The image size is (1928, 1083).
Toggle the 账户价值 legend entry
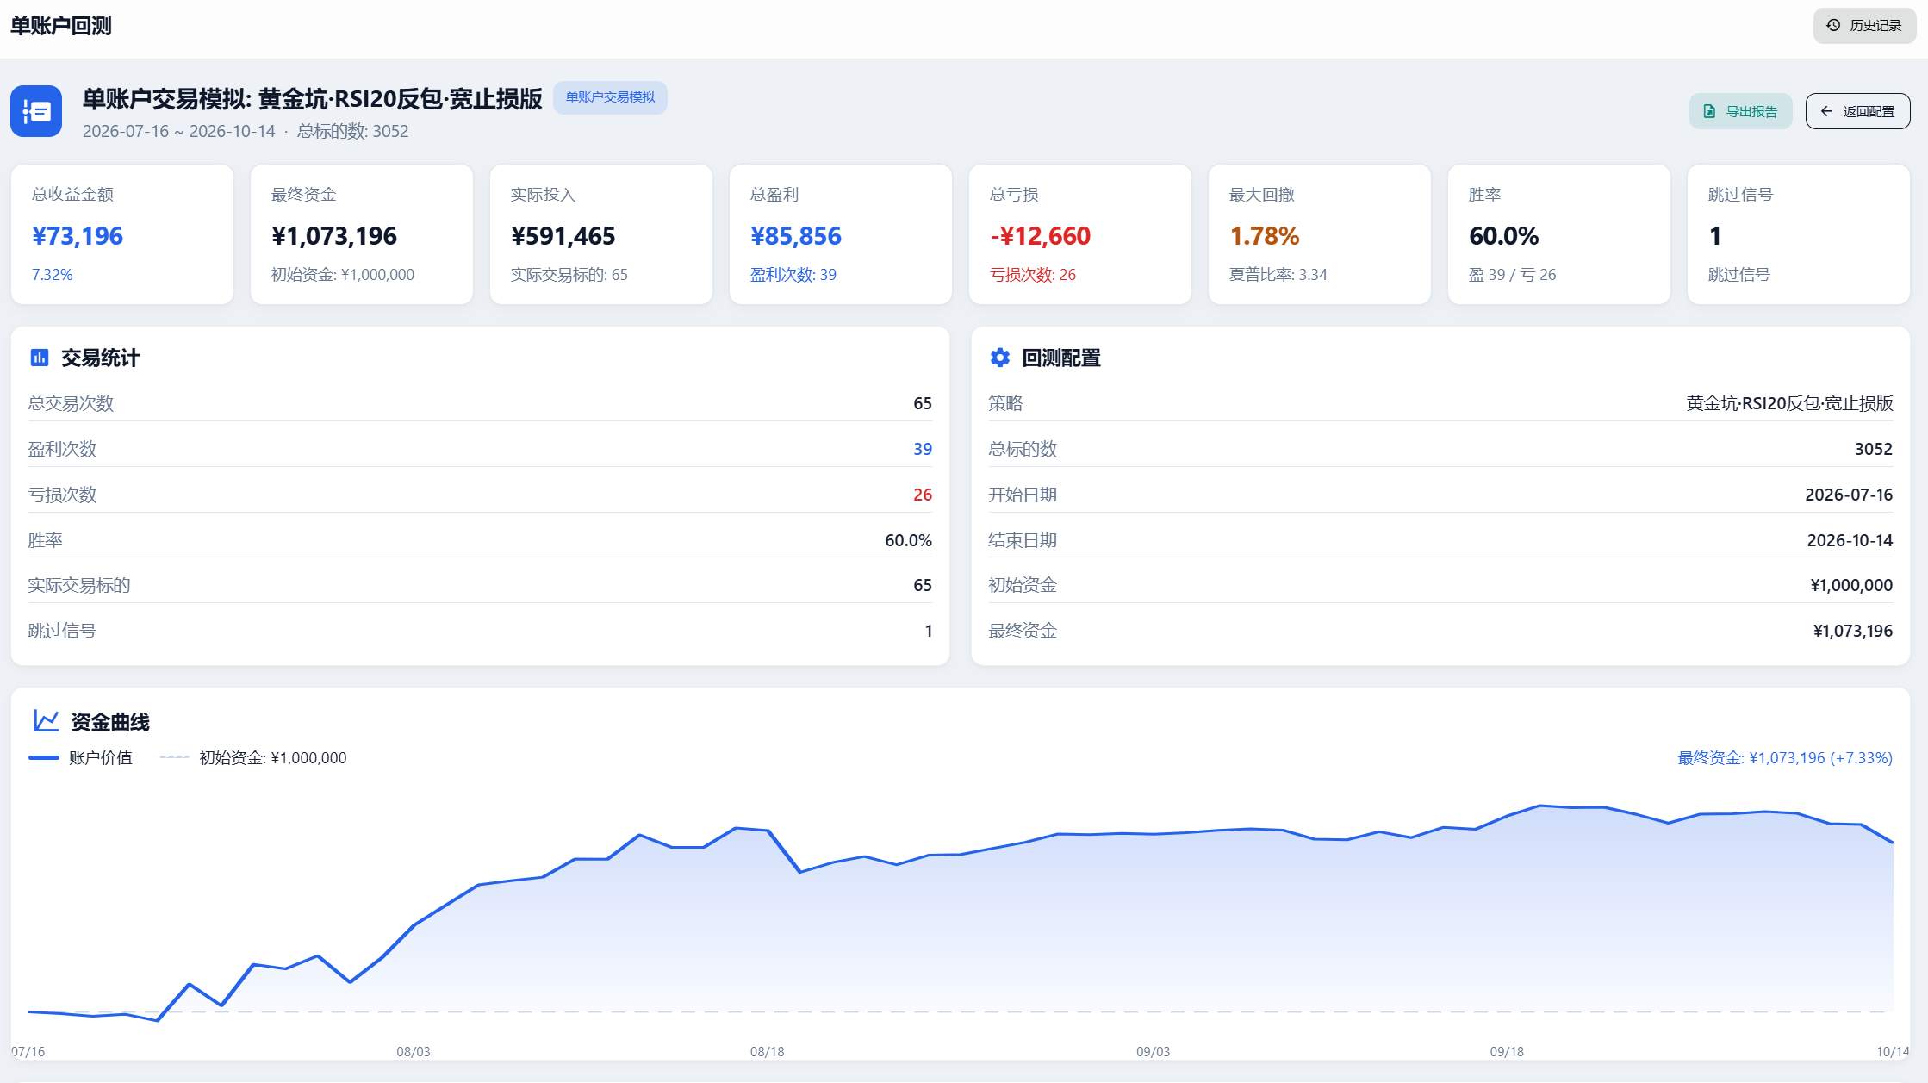80,758
